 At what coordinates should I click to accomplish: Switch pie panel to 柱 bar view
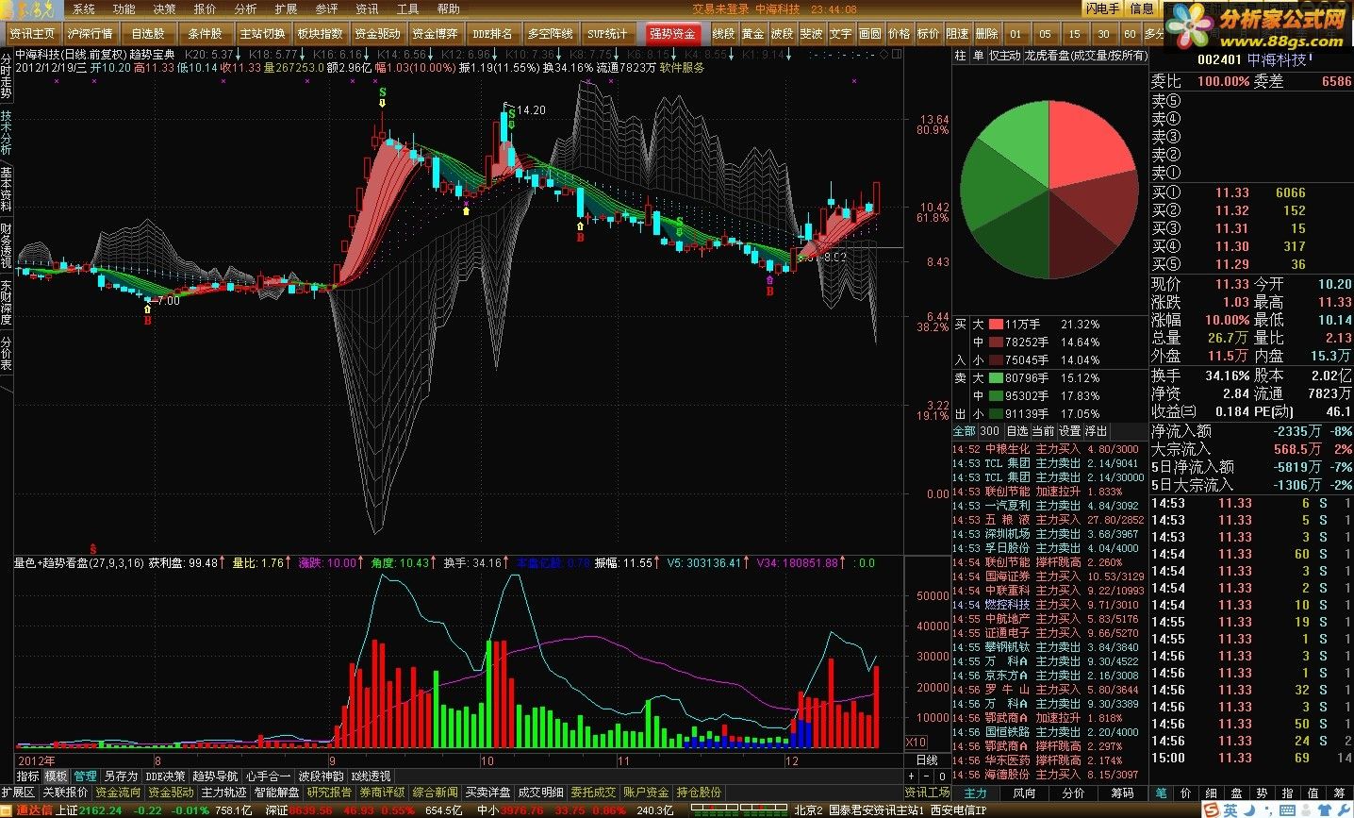tap(960, 56)
